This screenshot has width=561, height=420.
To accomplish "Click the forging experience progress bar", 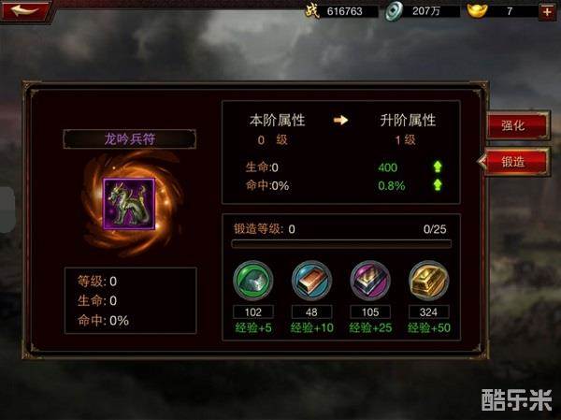I will (341, 244).
